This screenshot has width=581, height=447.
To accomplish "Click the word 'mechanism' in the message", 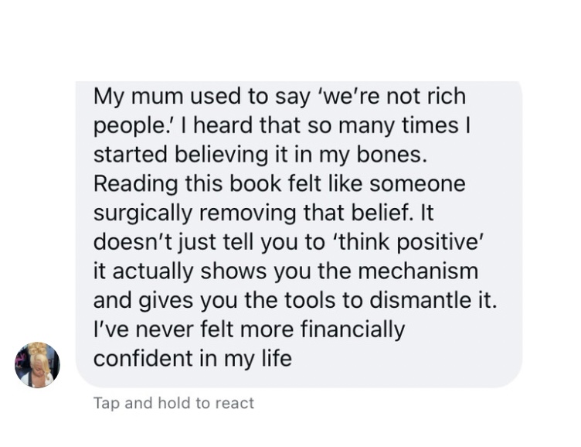I will (x=417, y=271).
